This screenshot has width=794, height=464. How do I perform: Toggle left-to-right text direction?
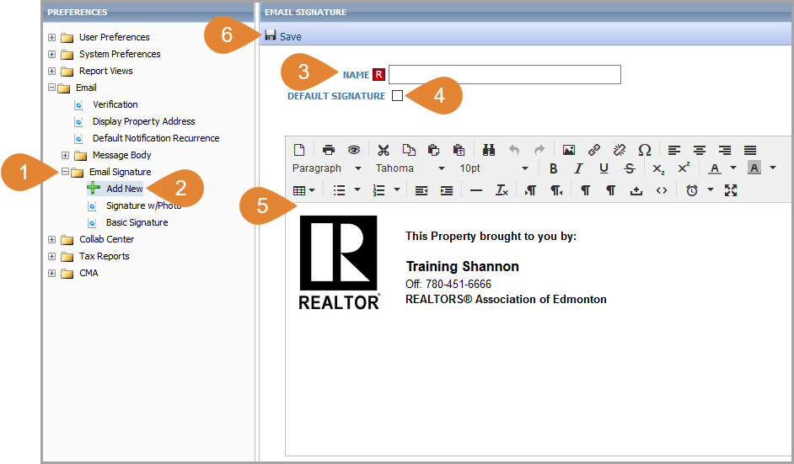pyautogui.click(x=530, y=190)
